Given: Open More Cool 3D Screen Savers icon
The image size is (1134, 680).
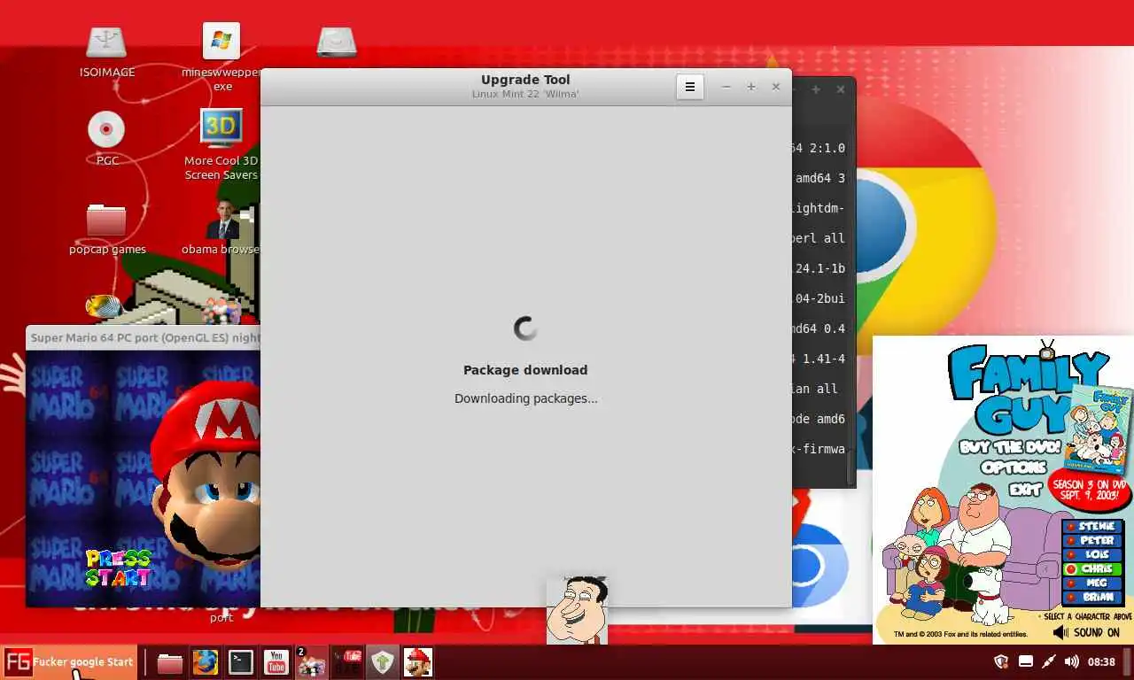Looking at the screenshot, I should pos(221,144).
